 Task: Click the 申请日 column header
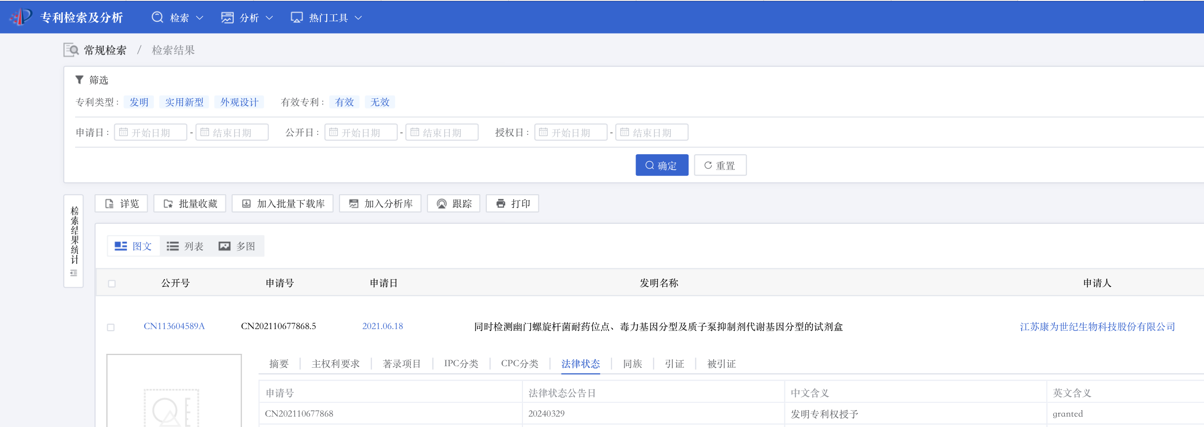[x=384, y=283]
